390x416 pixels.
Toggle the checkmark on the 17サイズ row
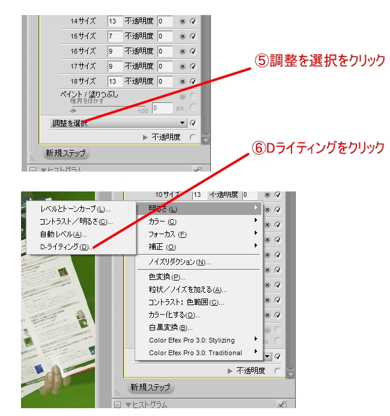(x=193, y=66)
